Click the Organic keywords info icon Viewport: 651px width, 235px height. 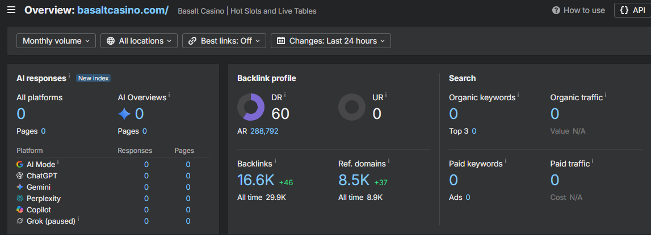click(x=518, y=95)
